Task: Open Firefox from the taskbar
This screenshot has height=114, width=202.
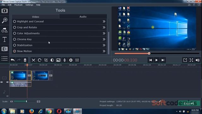Action: (32, 111)
